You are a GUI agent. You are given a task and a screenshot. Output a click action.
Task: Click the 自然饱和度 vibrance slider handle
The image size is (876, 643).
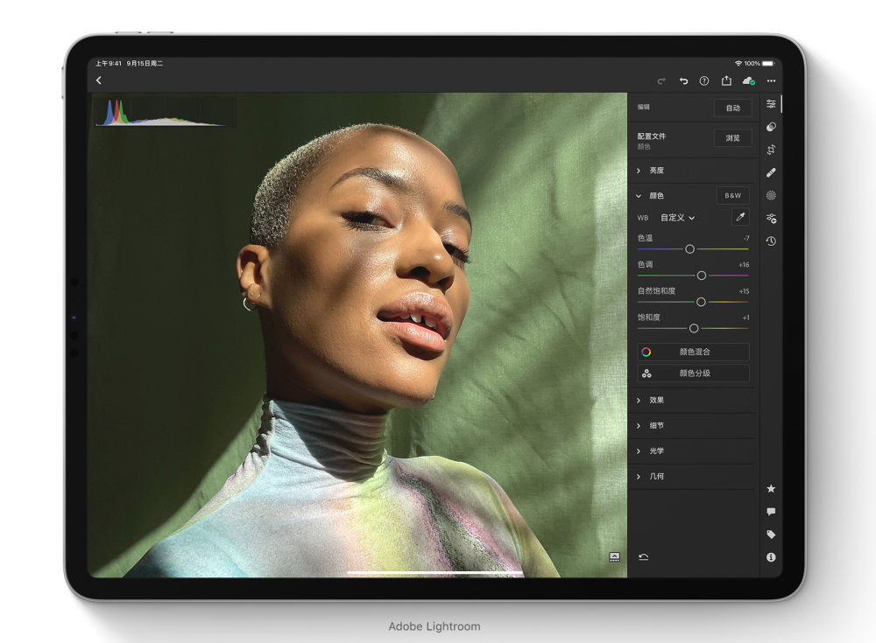coord(701,302)
